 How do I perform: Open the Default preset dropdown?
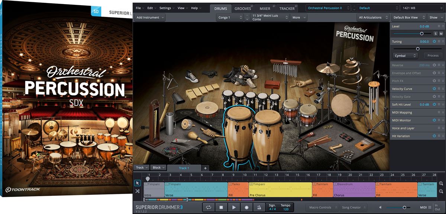point(378,8)
